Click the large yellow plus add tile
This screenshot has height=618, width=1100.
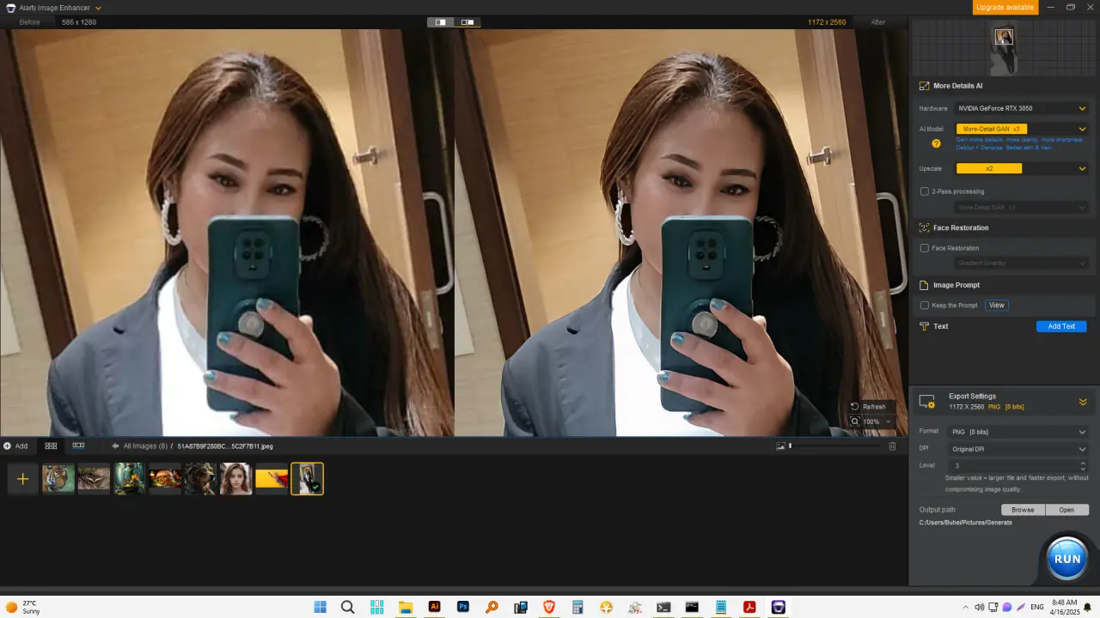[x=23, y=479]
